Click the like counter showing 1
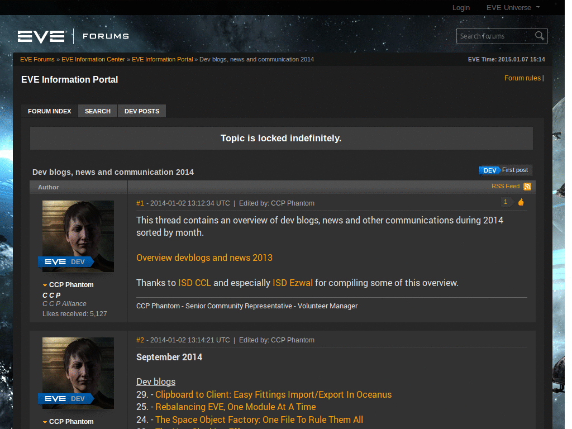This screenshot has width=572, height=429. pos(505,202)
